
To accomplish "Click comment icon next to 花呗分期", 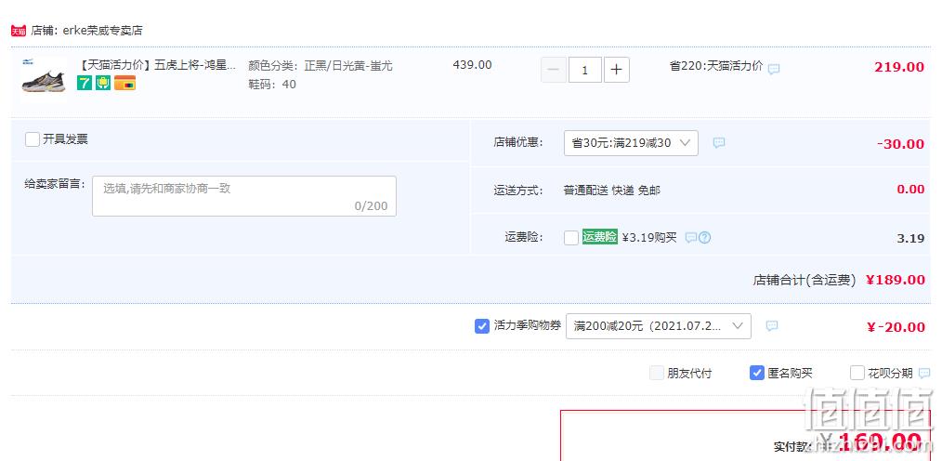I will point(924,374).
